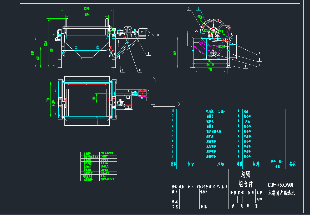Select part balloon number 10 label

click(157, 35)
